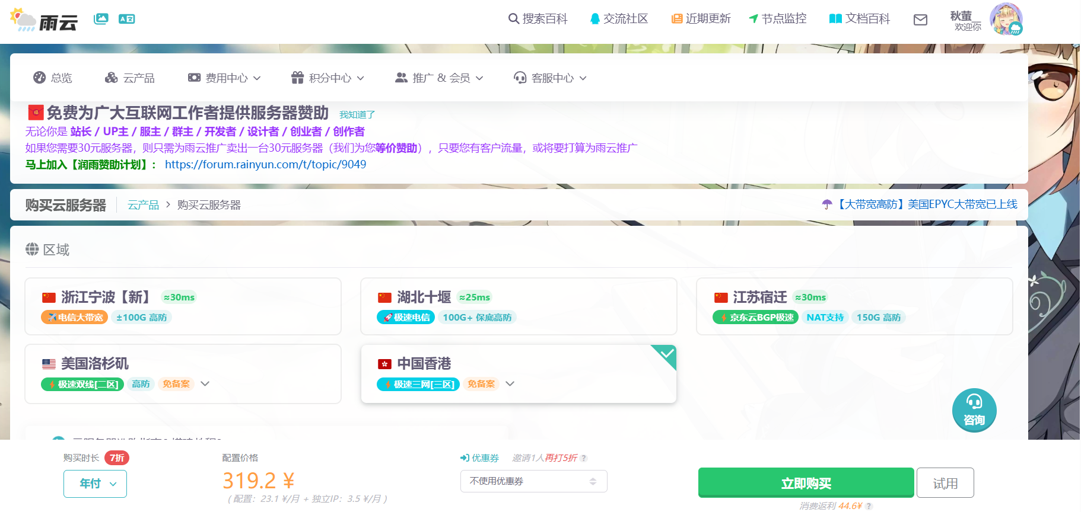Select the 江苏宿迁 region card
1081x512 pixels.
pyautogui.click(x=854, y=306)
